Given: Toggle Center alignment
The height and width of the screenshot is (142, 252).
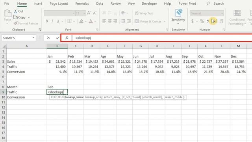Looking at the screenshot, I should click(110, 21).
